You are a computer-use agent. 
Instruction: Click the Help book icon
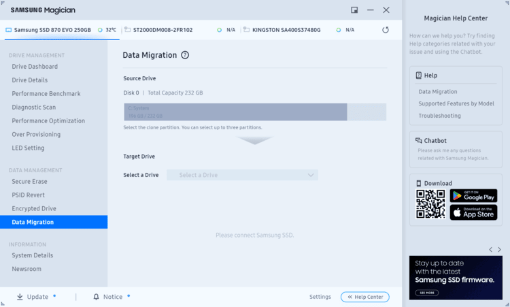pyautogui.click(x=419, y=75)
